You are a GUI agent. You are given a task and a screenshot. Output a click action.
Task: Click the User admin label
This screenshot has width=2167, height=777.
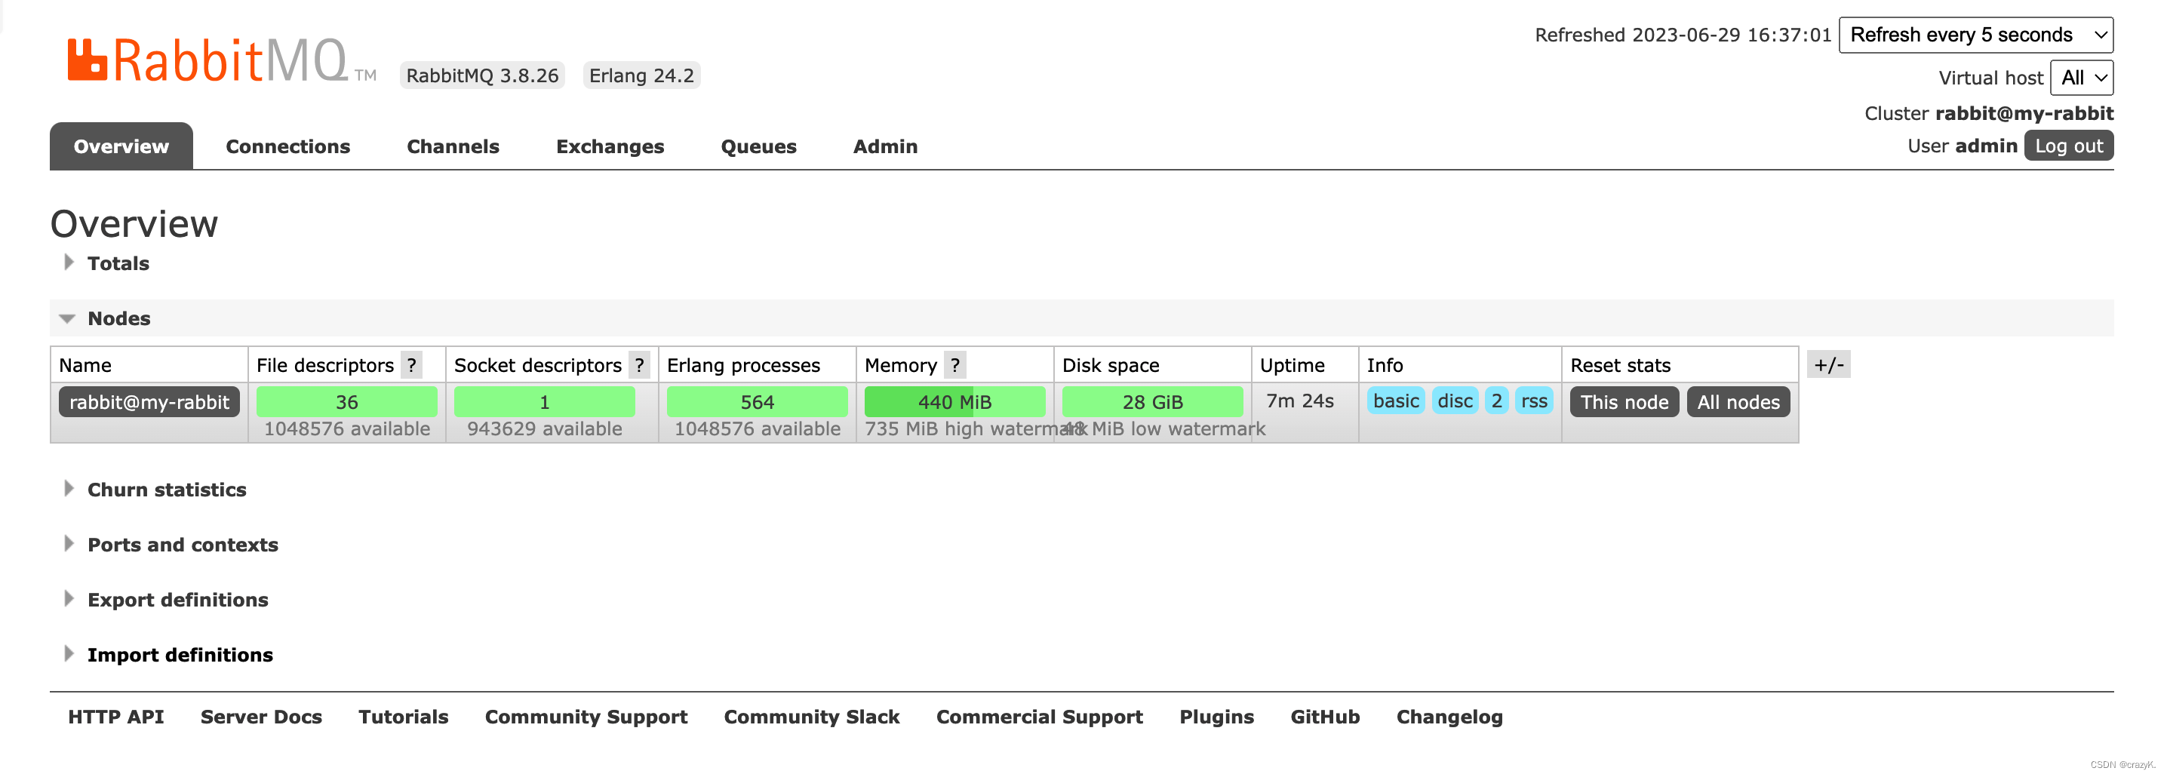(1962, 146)
